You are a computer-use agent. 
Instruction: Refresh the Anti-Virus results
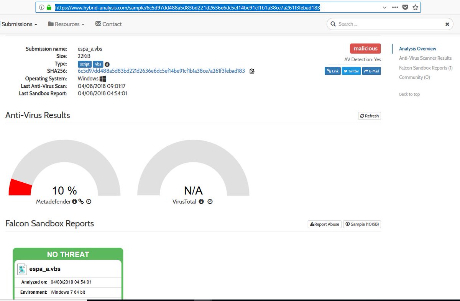(370, 116)
